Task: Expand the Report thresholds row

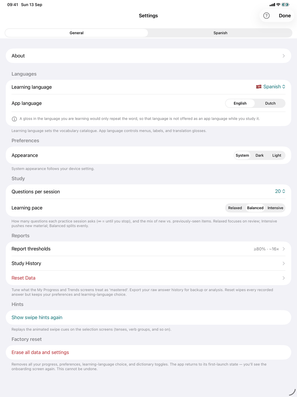Action: (148, 249)
